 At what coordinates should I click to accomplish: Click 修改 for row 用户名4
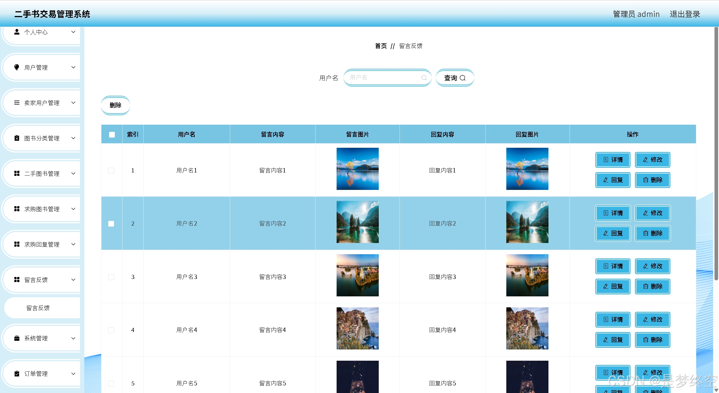(652, 319)
